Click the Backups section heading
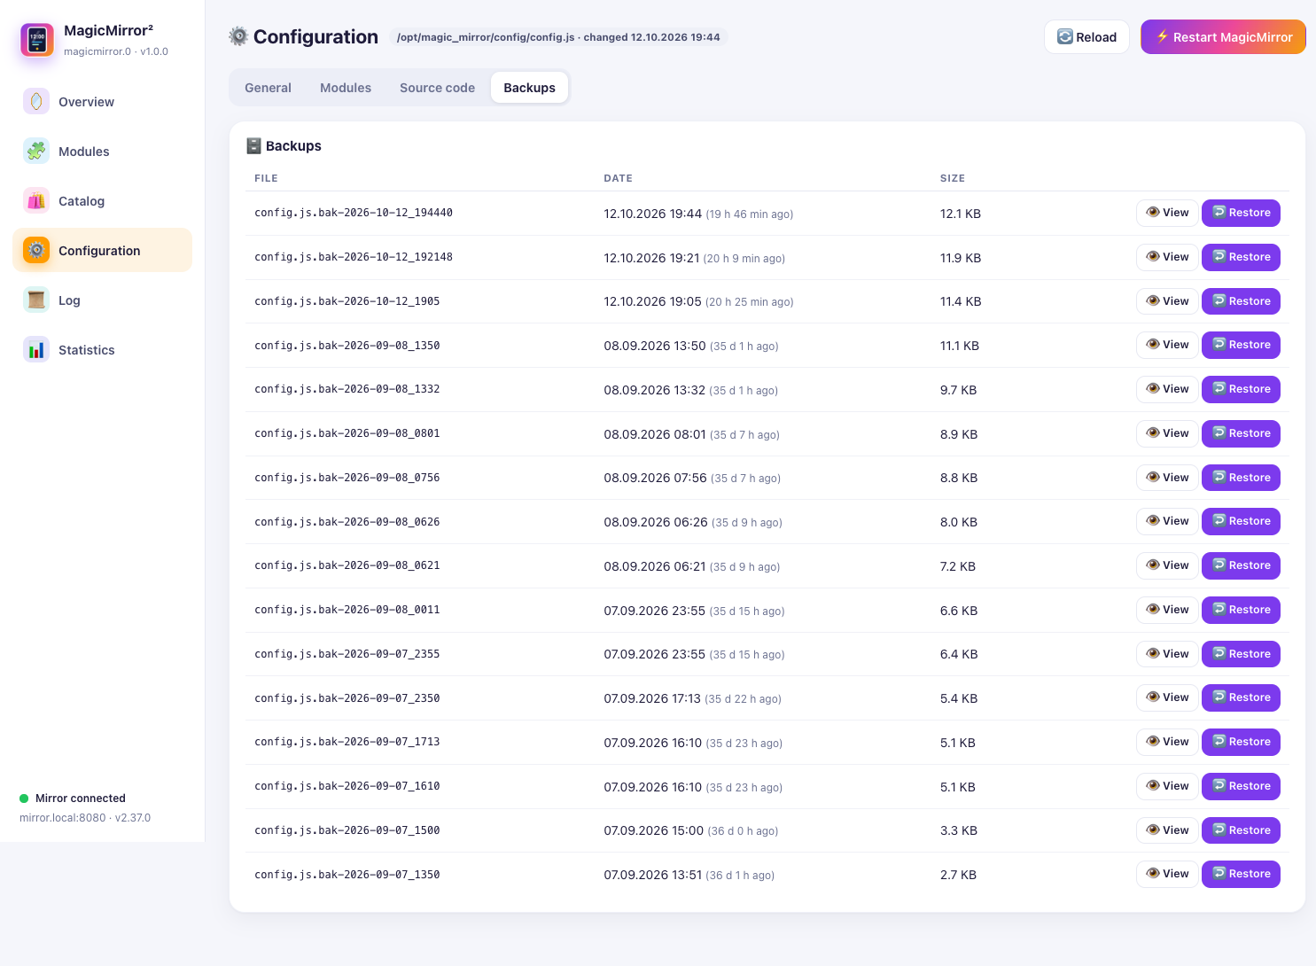Image resolution: width=1316 pixels, height=966 pixels. click(284, 146)
